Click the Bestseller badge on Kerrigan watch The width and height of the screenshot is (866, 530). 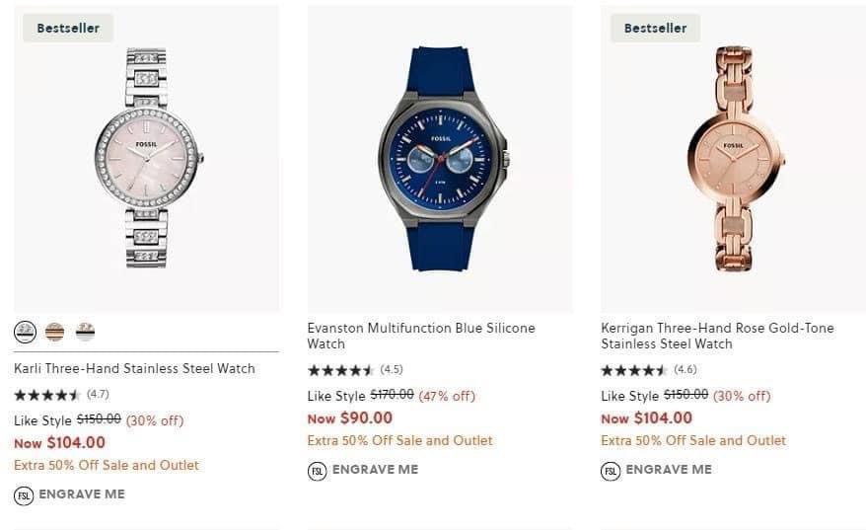coord(655,28)
